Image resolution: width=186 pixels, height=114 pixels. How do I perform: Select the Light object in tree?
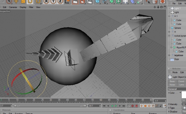click(x=176, y=12)
